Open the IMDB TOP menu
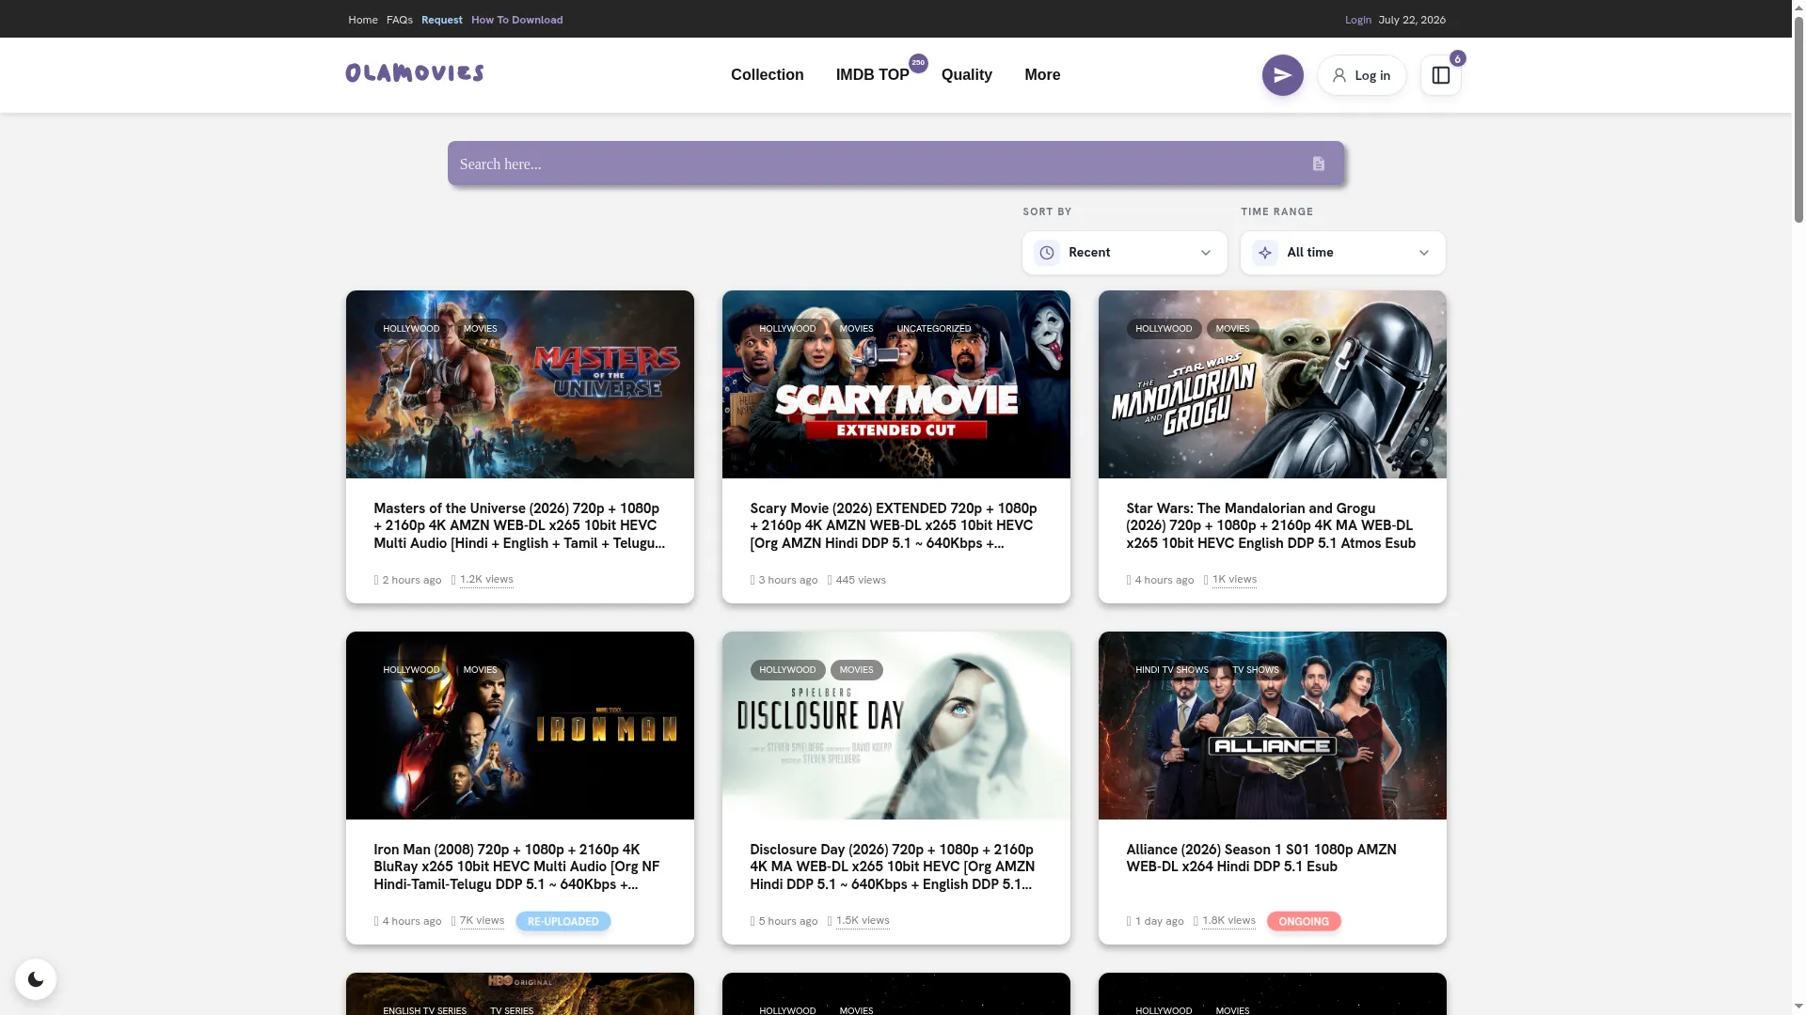This screenshot has height=1015, width=1806. [872, 75]
